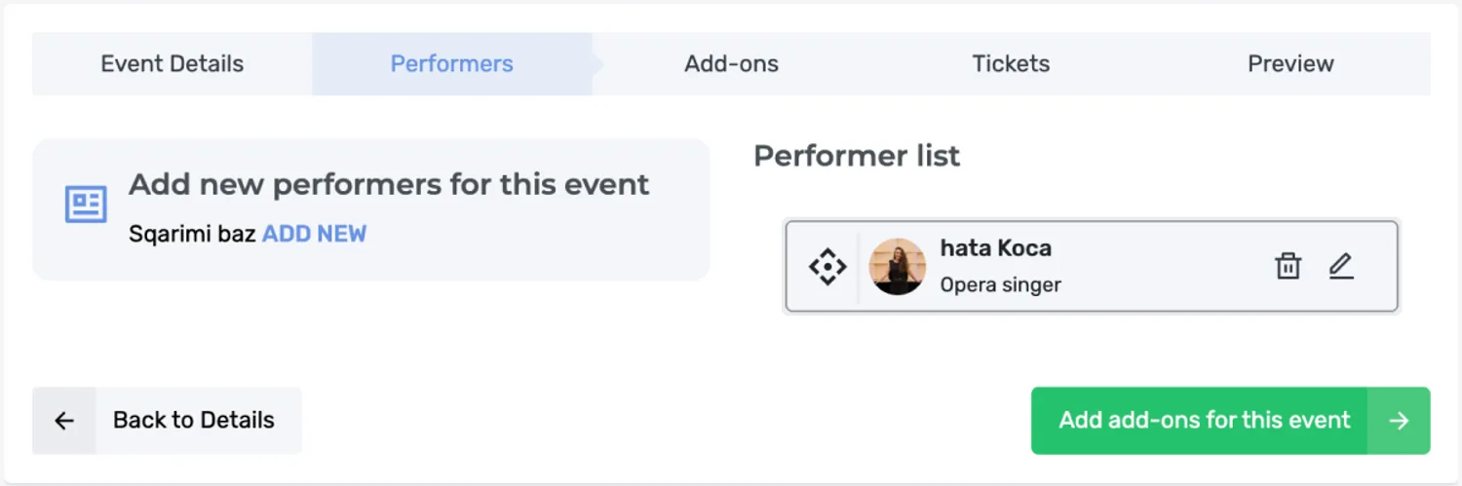This screenshot has height=486, width=1462.
Task: Show the Preview tab
Action: point(1290,64)
